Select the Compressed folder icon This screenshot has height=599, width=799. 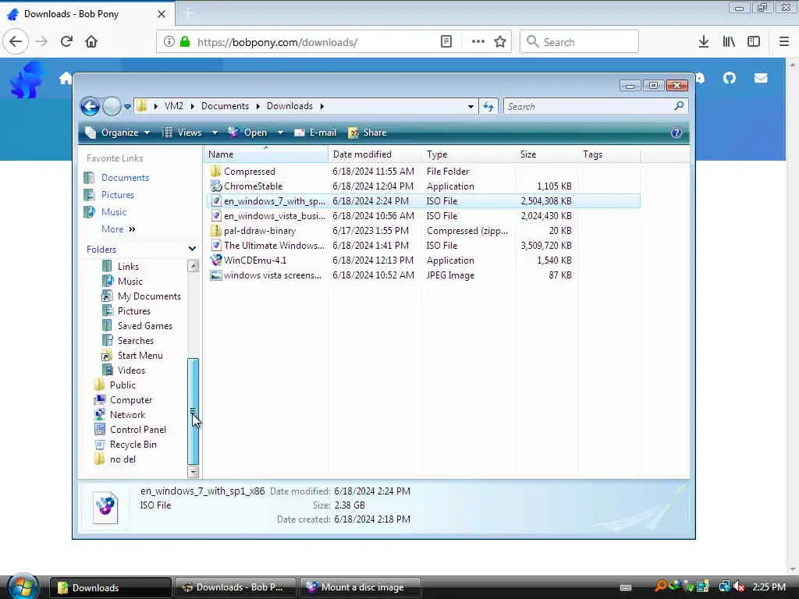pos(216,171)
